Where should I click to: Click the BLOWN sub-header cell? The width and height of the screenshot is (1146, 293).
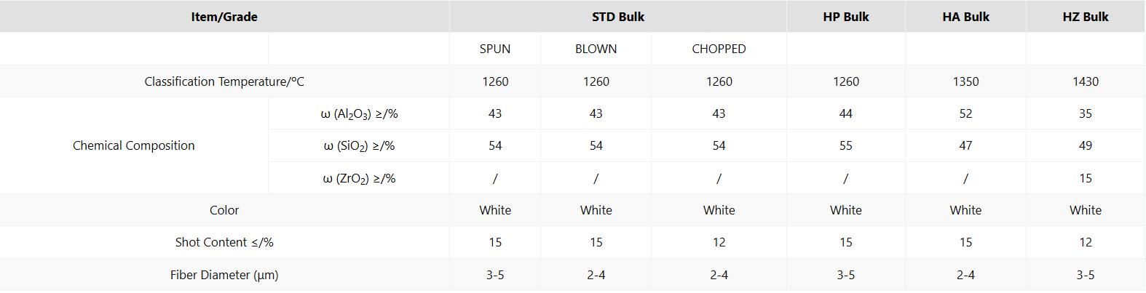coord(596,49)
